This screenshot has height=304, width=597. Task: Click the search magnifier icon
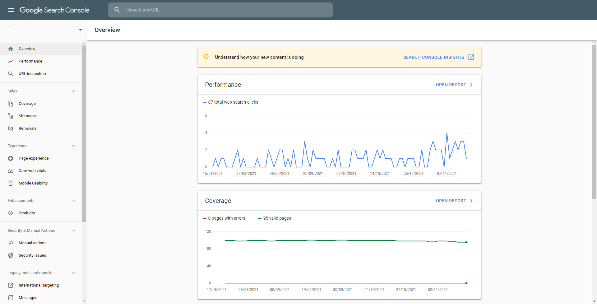tap(117, 10)
